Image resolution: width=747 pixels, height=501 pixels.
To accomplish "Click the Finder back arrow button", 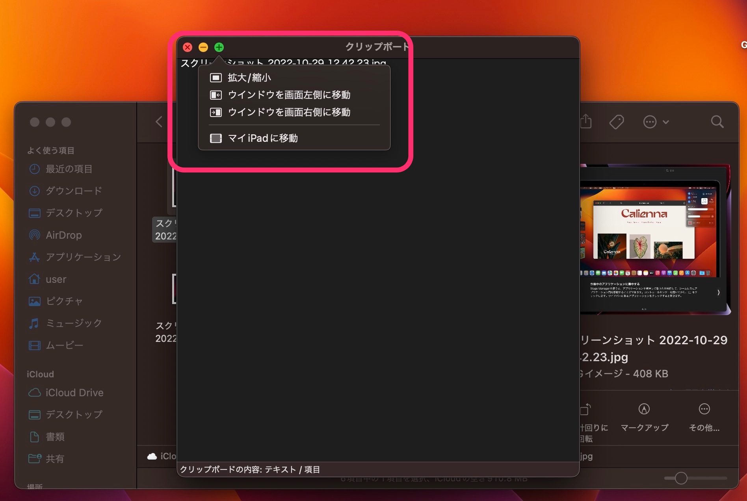I will point(159,122).
